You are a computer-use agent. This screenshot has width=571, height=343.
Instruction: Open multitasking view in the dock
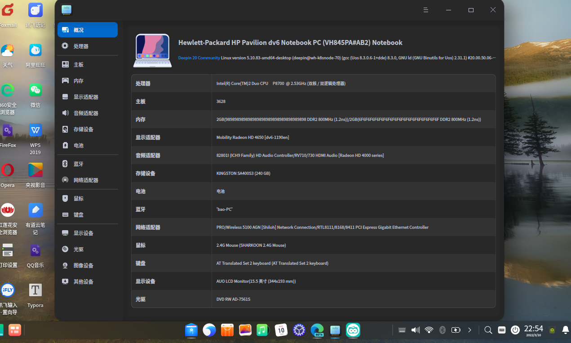(x=15, y=330)
